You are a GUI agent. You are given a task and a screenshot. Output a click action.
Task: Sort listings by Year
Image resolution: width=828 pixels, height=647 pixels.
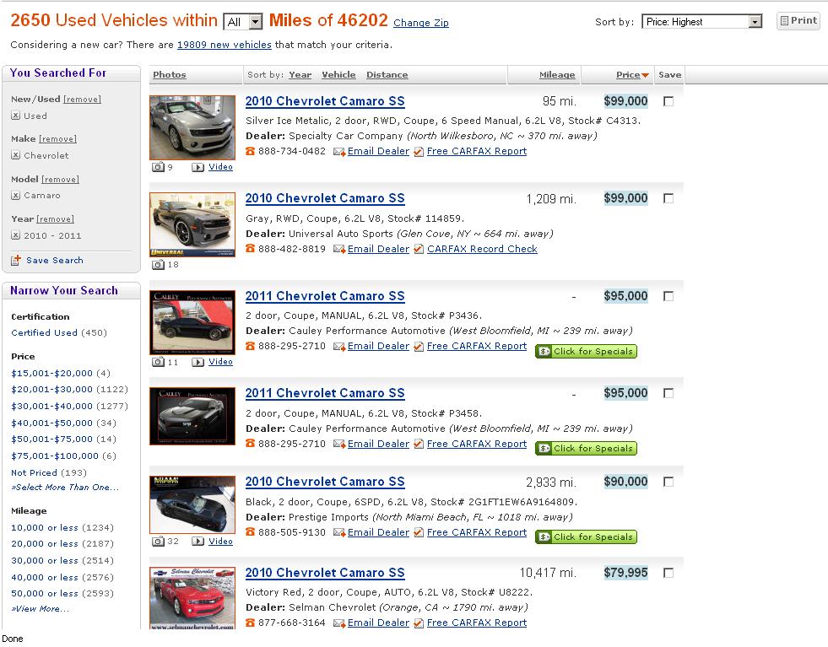pyautogui.click(x=300, y=75)
